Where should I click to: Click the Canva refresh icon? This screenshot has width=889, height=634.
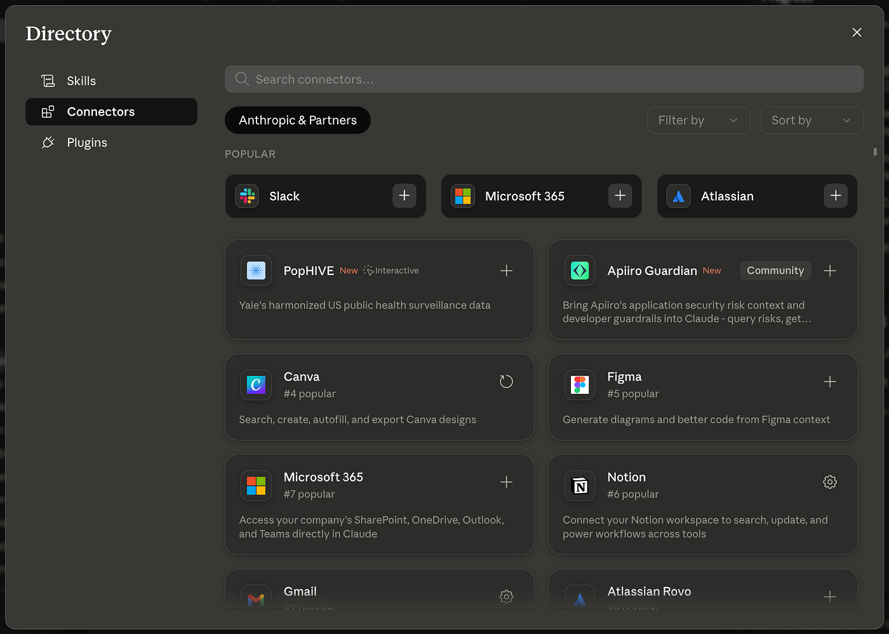[506, 382]
